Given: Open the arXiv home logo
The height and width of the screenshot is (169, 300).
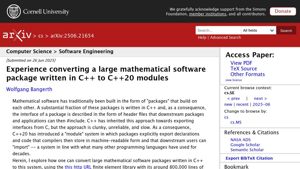Looking at the screenshot, I should (17, 35).
